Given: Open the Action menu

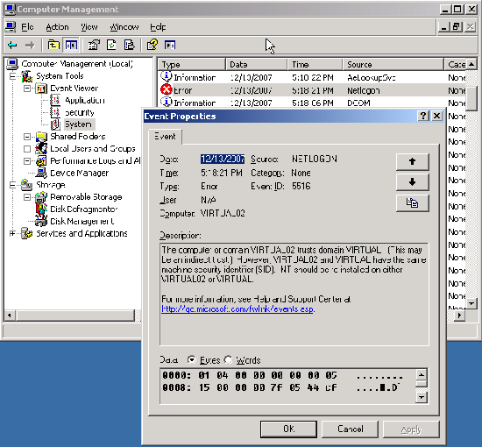Looking at the screenshot, I should (x=57, y=27).
